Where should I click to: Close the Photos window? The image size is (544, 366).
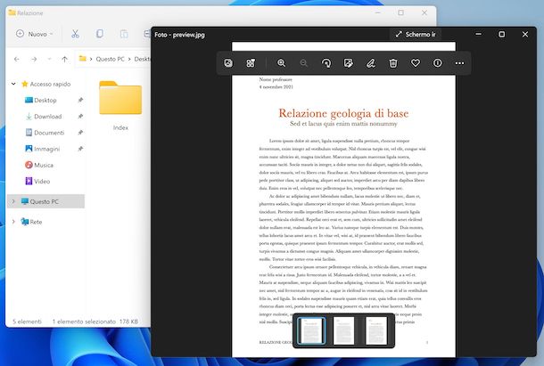525,34
